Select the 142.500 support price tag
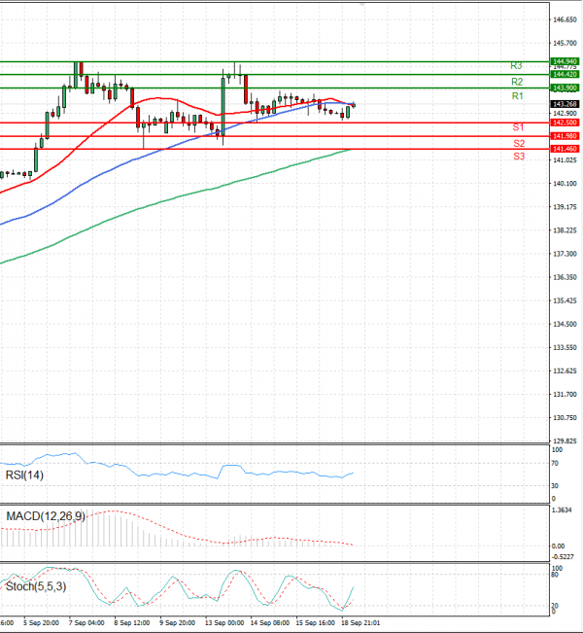 [565, 123]
